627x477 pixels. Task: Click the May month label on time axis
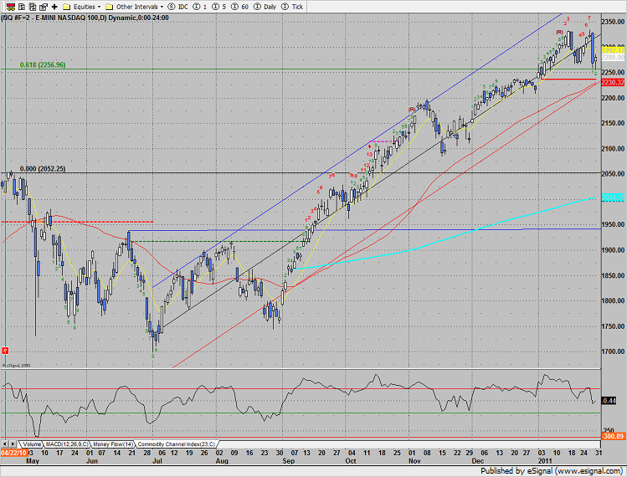[x=33, y=461]
